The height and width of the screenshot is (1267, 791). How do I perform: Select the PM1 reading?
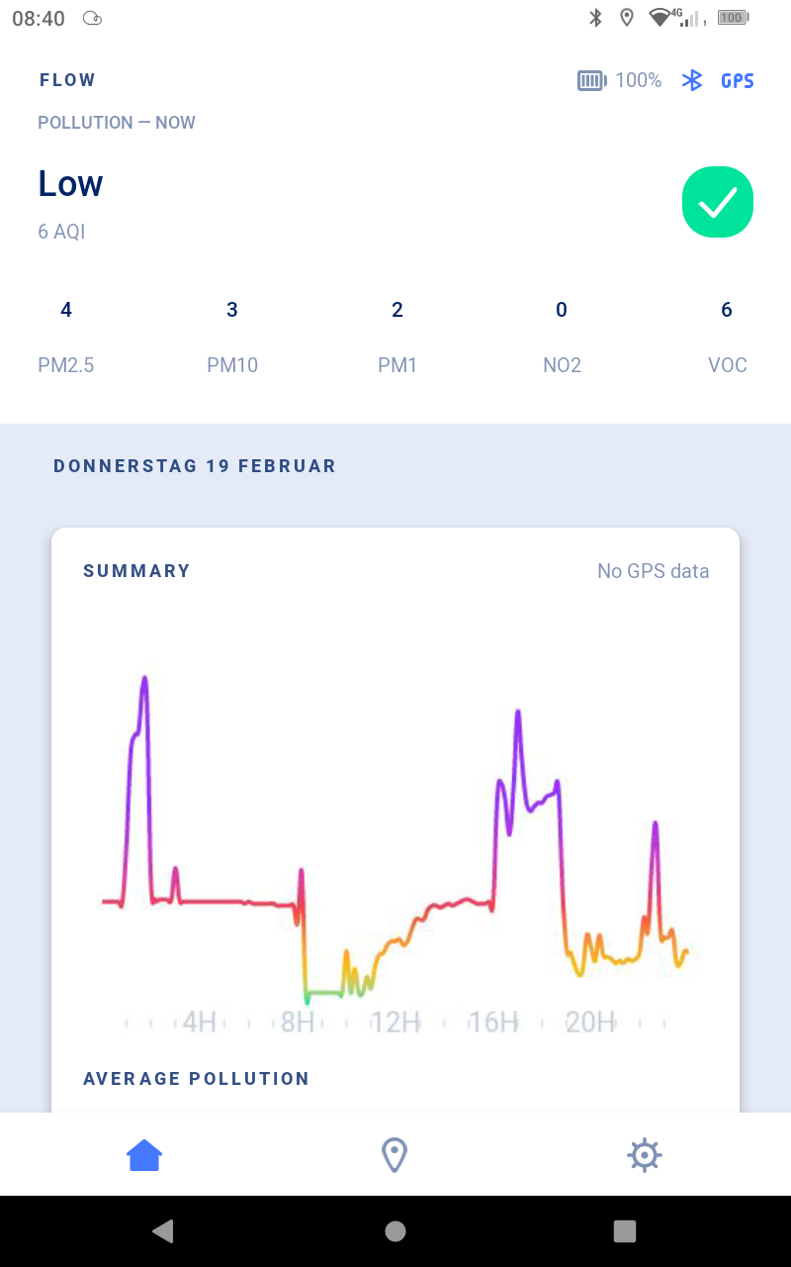397,338
